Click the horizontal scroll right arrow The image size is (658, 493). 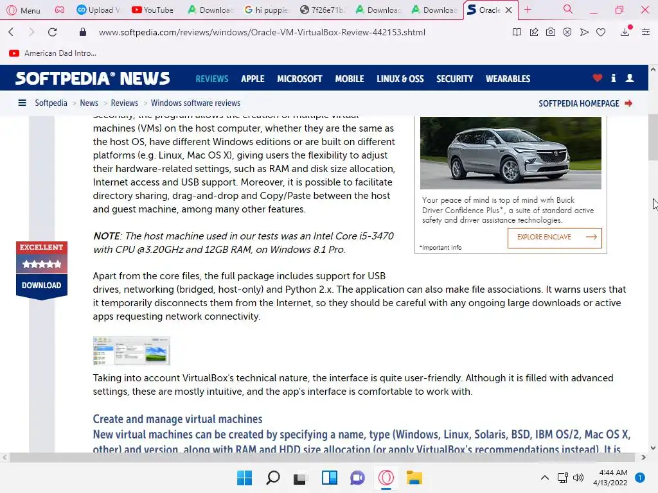tap(644, 457)
